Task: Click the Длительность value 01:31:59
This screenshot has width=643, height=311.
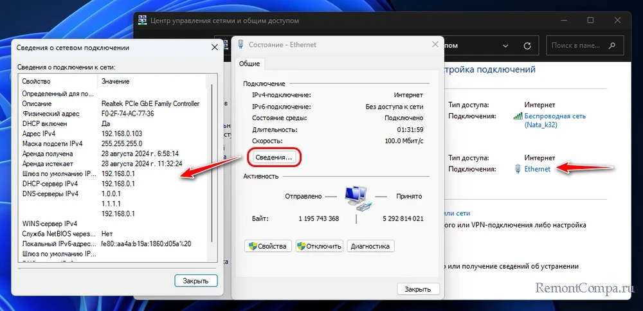Action: 410,130
